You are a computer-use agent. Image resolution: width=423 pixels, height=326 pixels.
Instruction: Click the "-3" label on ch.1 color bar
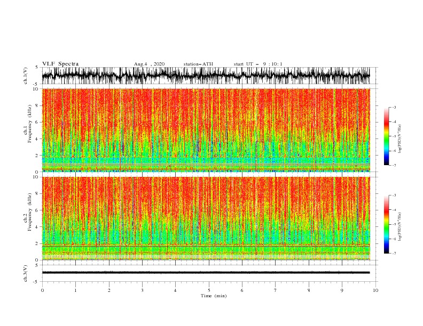pyautogui.click(x=394, y=107)
